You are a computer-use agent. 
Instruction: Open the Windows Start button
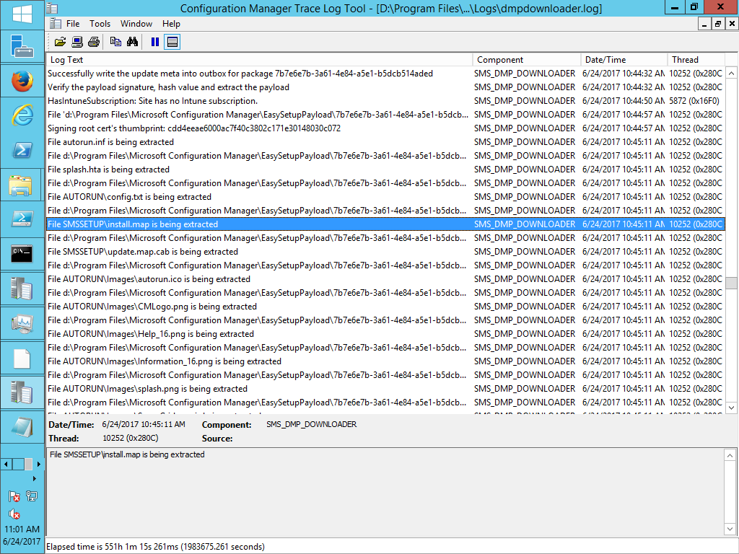(x=22, y=14)
